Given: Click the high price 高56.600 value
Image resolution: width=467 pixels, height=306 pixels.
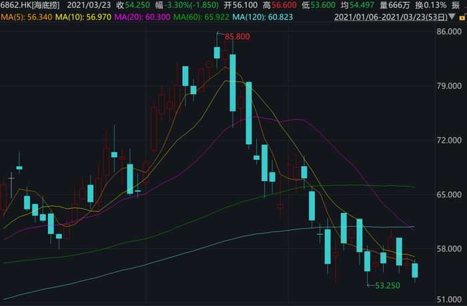Looking at the screenshot, I should (280, 5).
